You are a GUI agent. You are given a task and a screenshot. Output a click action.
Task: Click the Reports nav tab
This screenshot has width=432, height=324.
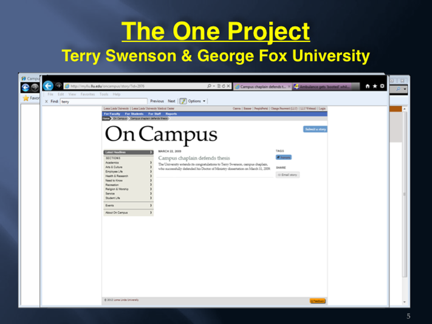pyautogui.click(x=171, y=114)
